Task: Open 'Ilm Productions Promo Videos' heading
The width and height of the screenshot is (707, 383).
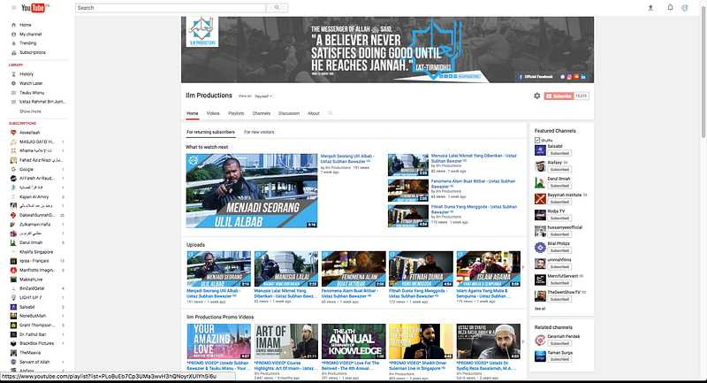Action: 220,318
